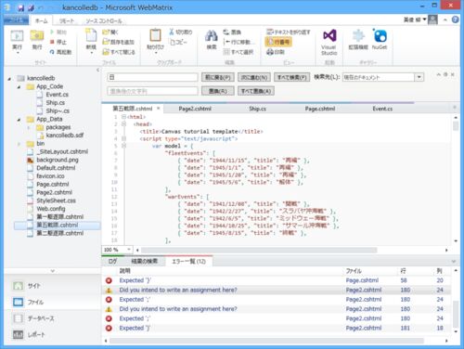464x349 pixels.
Task: Open the 検索先 search scope dropdown
Action: tap(419, 77)
